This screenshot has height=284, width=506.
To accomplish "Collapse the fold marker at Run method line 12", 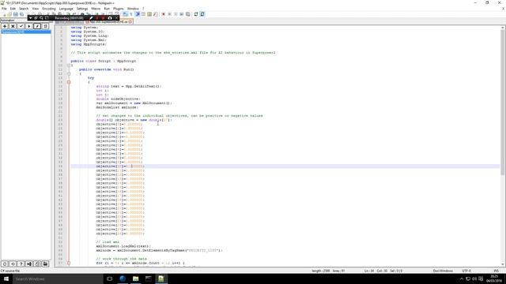I will (69, 73).
